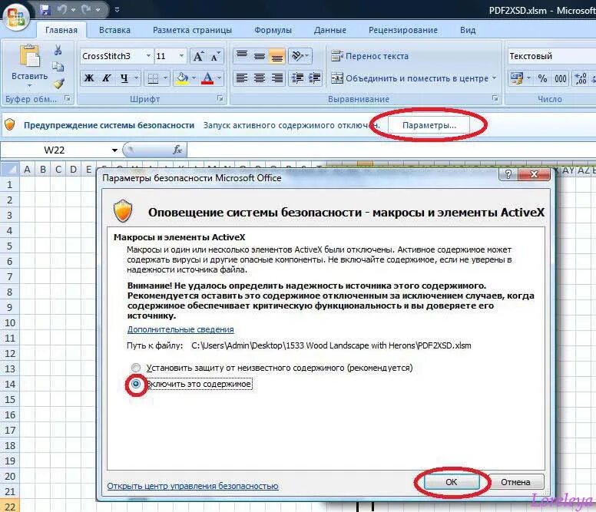Click the Текстовый number format box
596x512 pixels.
pyautogui.click(x=552, y=56)
